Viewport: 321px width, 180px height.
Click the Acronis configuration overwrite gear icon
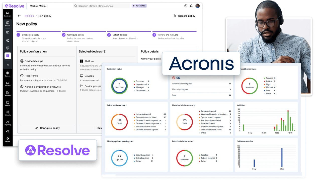point(22,87)
